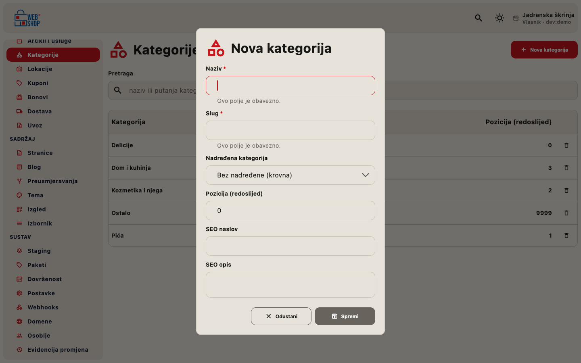Click the Evidencija promjena history icon
The height and width of the screenshot is (363, 581).
[19, 350]
